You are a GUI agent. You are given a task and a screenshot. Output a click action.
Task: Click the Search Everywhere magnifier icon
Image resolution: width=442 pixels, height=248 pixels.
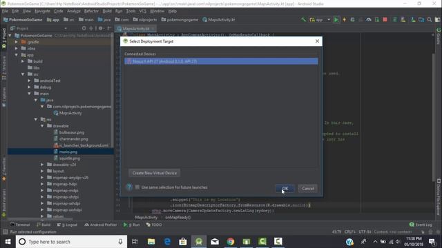[430, 20]
